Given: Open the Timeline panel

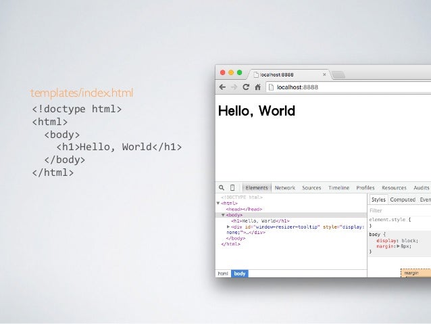Looking at the screenshot, I should pos(338,188).
